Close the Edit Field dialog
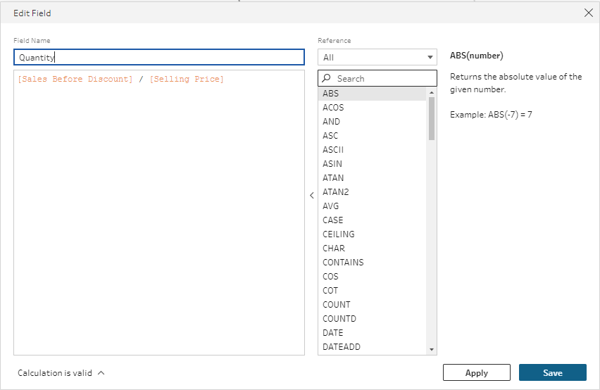Viewport: 600px width, 390px height. [x=589, y=13]
